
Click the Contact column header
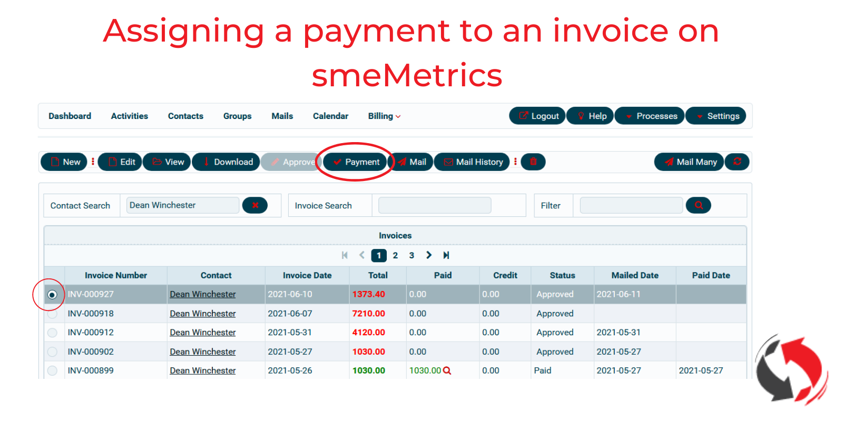[x=216, y=275]
